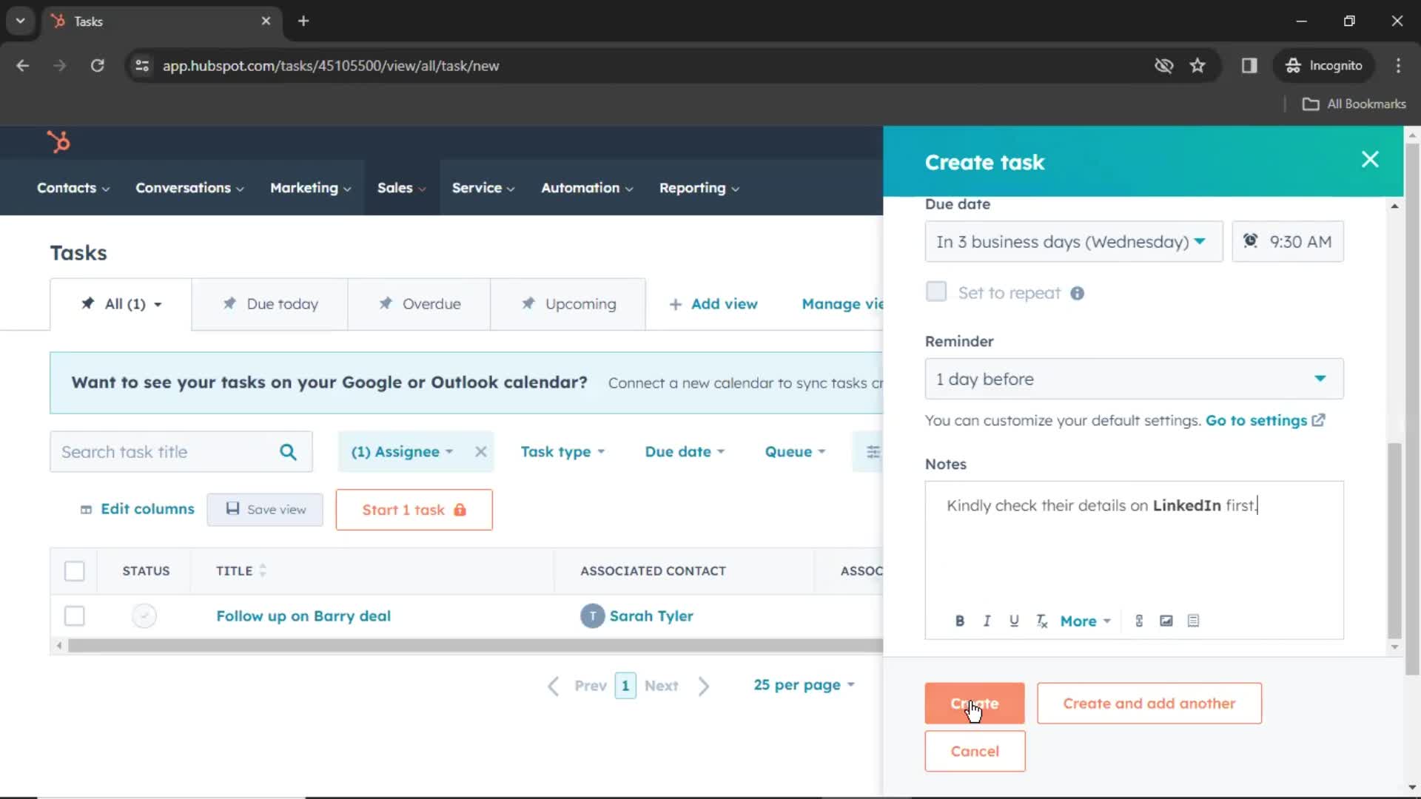Click the Insert link icon

[x=1139, y=621]
